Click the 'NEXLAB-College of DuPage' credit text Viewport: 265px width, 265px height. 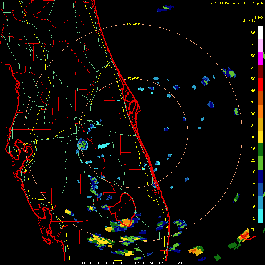[x=235, y=3]
